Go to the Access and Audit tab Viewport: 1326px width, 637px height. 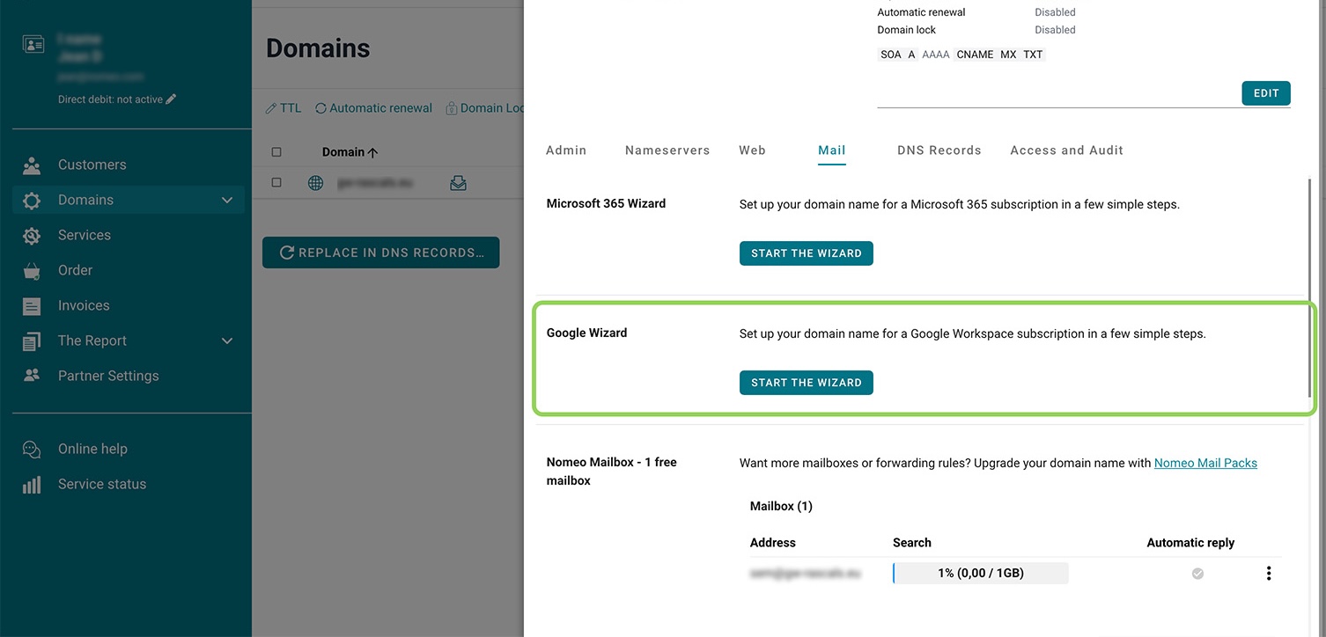click(x=1067, y=150)
